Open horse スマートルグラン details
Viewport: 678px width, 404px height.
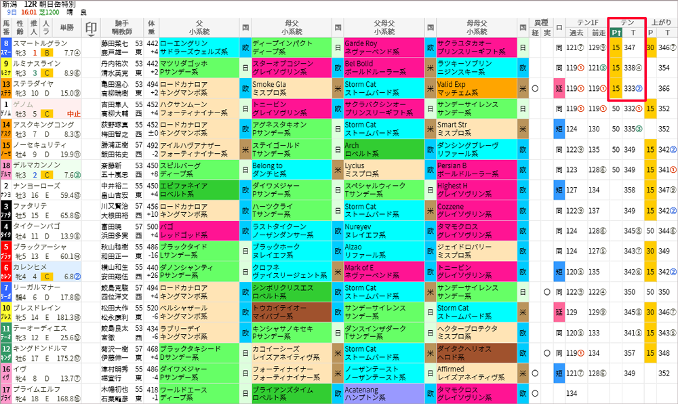click(40, 43)
